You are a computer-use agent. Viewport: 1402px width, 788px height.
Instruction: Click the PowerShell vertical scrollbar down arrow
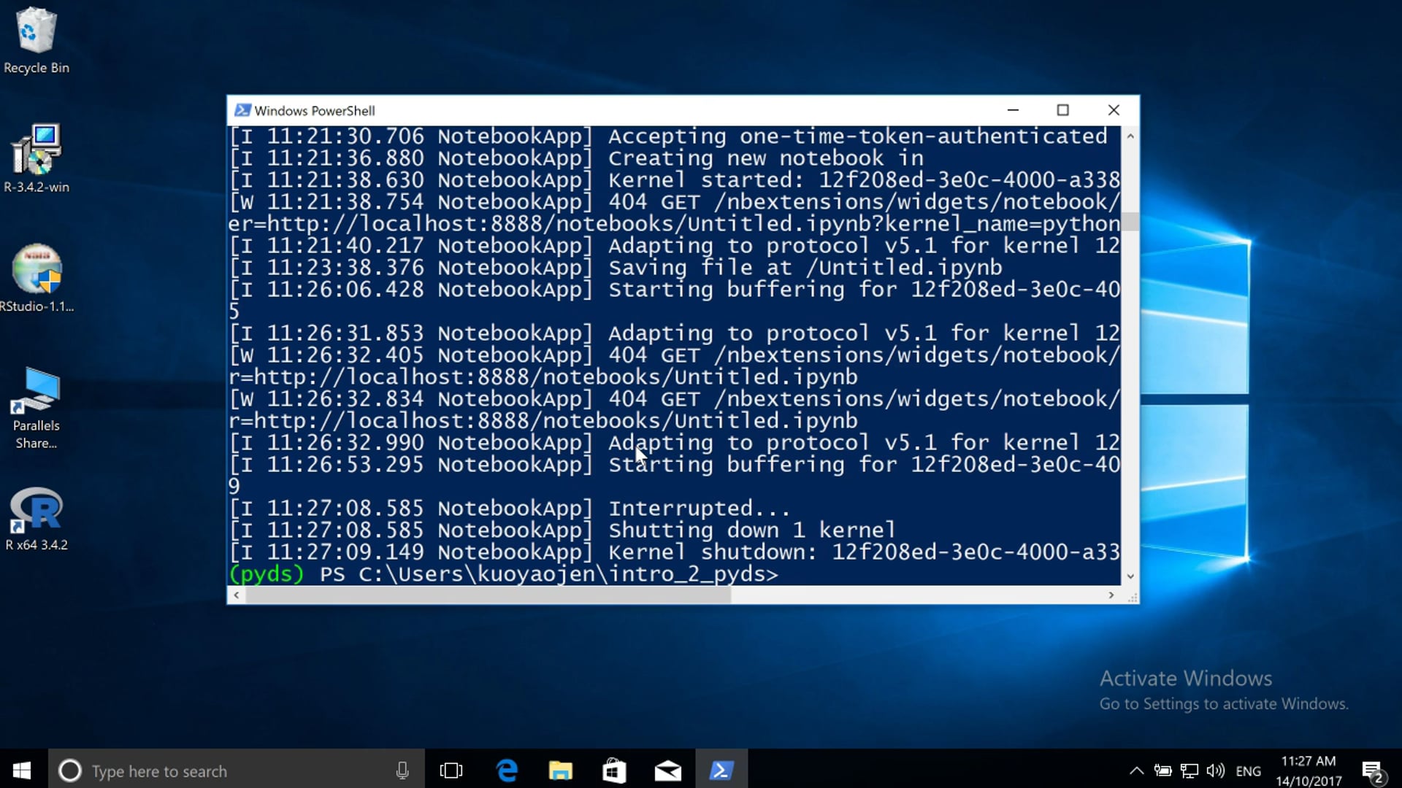coord(1130,576)
